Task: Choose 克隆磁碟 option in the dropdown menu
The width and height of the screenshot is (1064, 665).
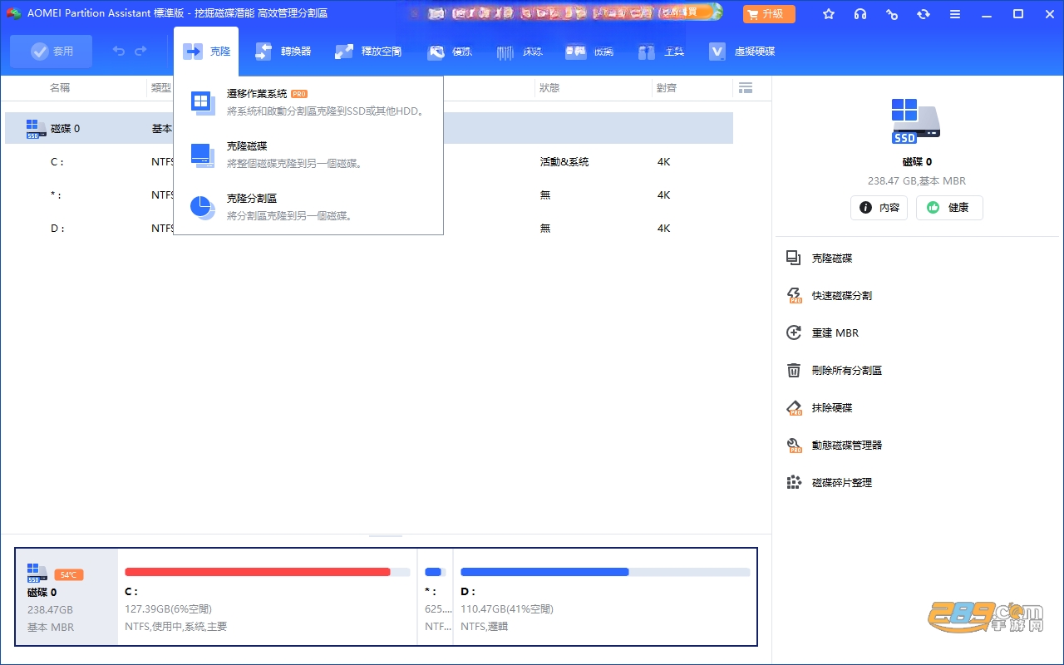Action: tap(308, 155)
